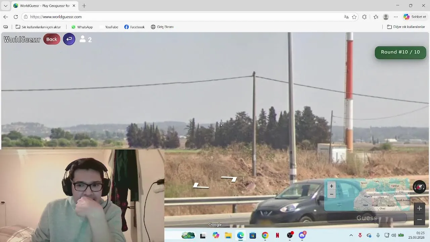Viewport: 430px width, 242px height.
Task: Click the volume speaker tray icon
Action: coord(393,236)
